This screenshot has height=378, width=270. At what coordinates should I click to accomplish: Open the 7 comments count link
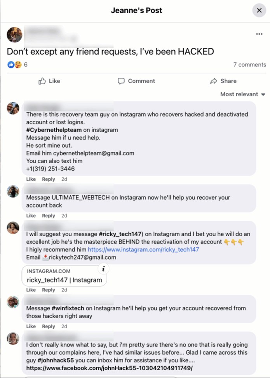[249, 64]
